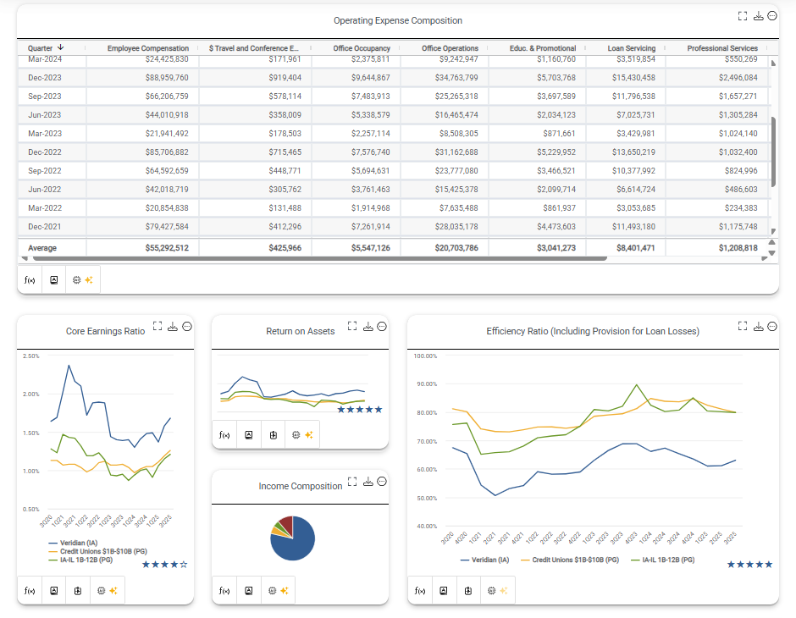
Task: Launch AI insights under Operating Expense table
Action: (83, 280)
